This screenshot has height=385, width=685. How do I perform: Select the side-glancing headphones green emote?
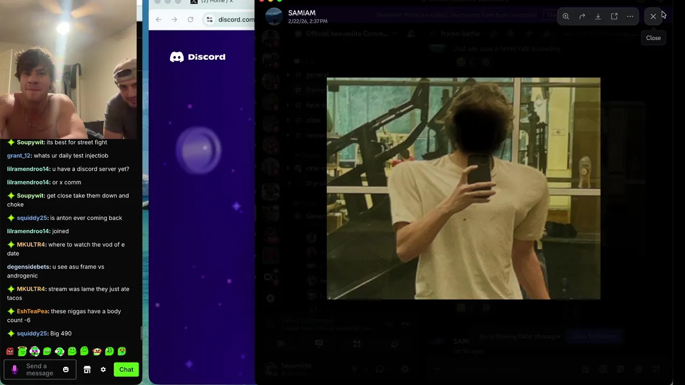(59, 351)
